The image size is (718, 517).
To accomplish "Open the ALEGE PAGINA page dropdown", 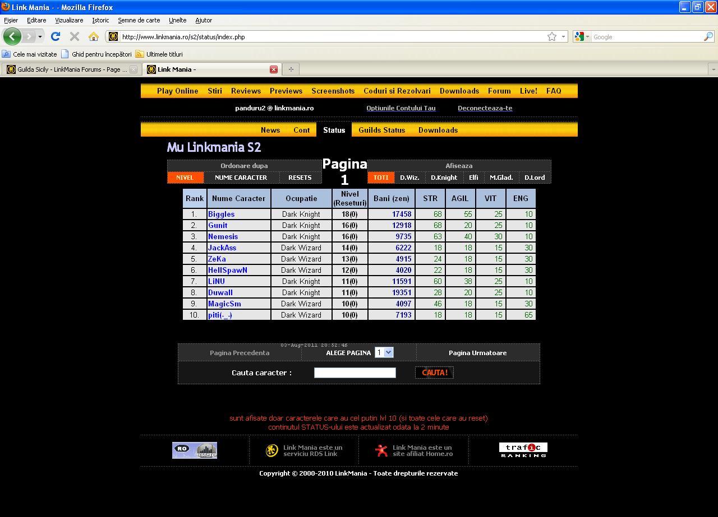I will 384,352.
